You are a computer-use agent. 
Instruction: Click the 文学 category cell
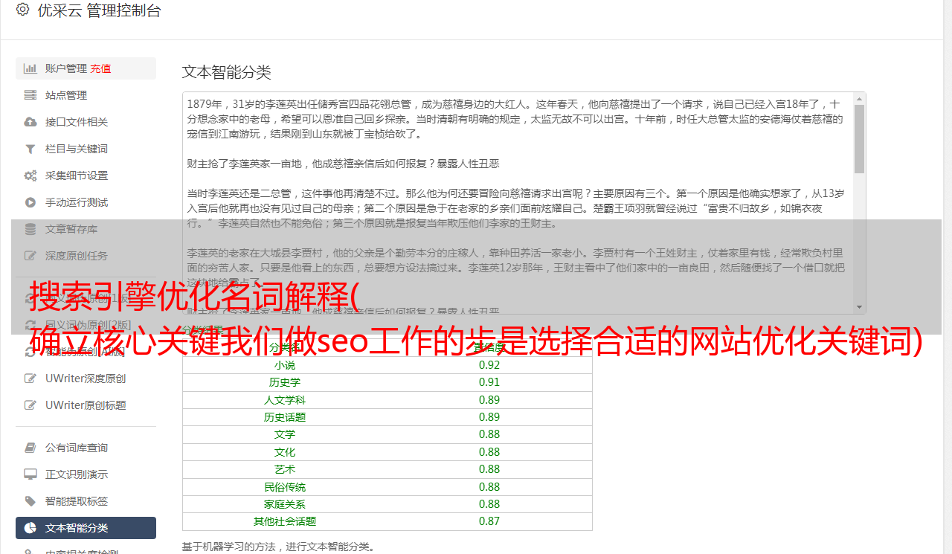tap(285, 434)
